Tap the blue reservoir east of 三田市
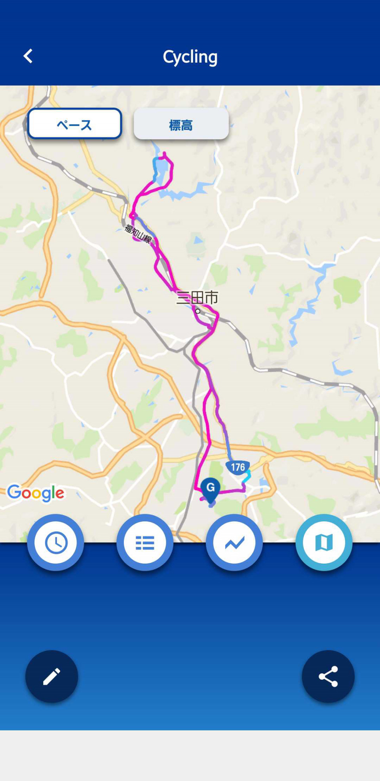This screenshot has width=380, height=781. pos(309,301)
